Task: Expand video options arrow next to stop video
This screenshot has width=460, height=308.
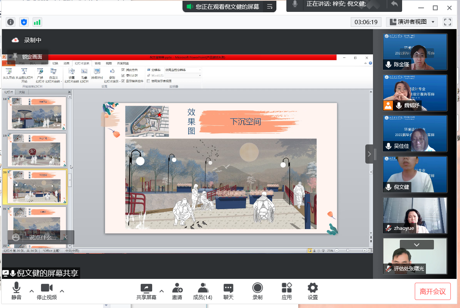Action: [62, 291]
